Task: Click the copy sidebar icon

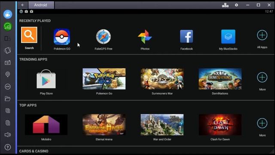Action: pos(8,111)
